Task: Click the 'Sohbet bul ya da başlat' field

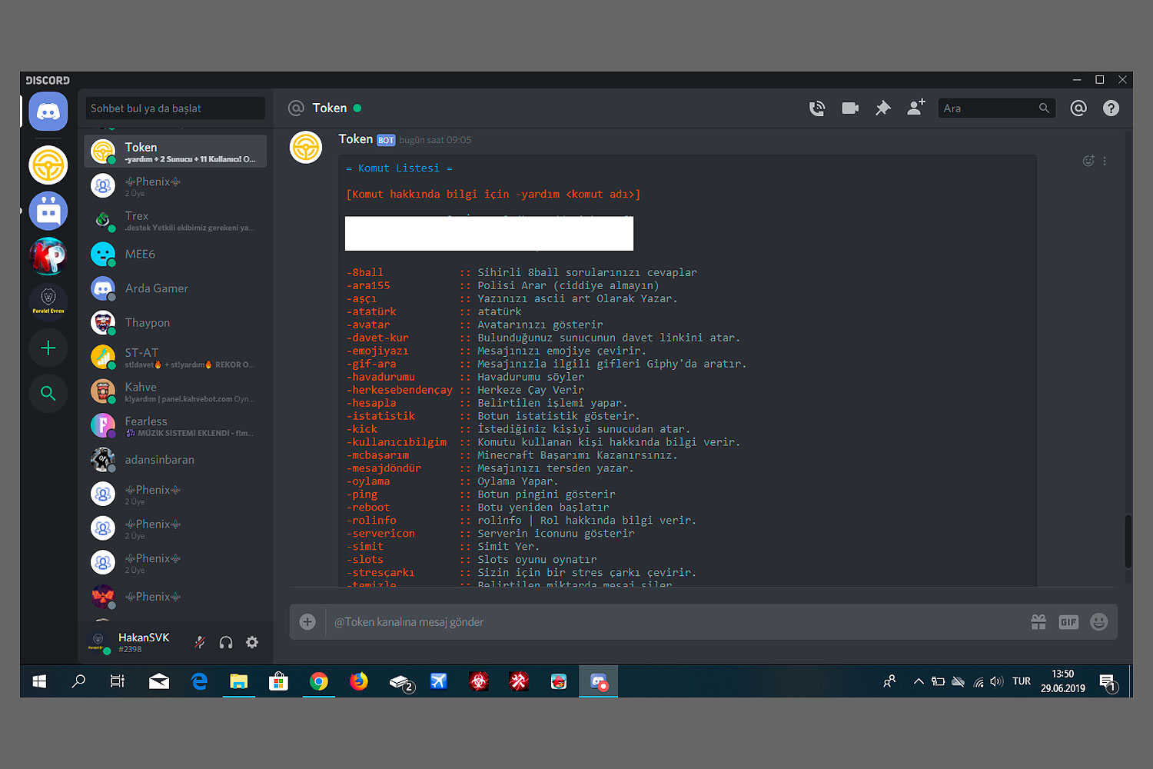Action: click(x=175, y=108)
